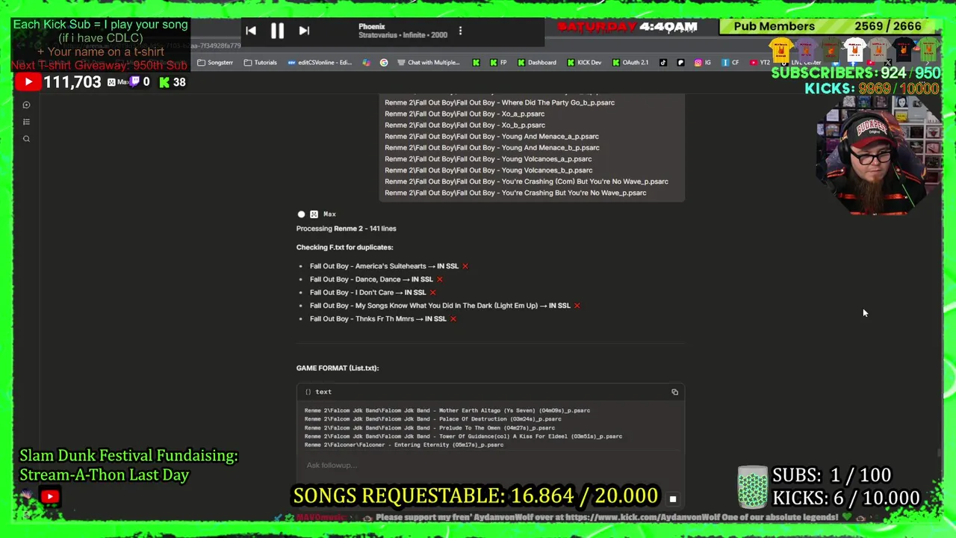Screen dimensions: 956x538
Task: Select 'Young Volcanoes_a_p.psarc' line
Action: click(x=488, y=159)
